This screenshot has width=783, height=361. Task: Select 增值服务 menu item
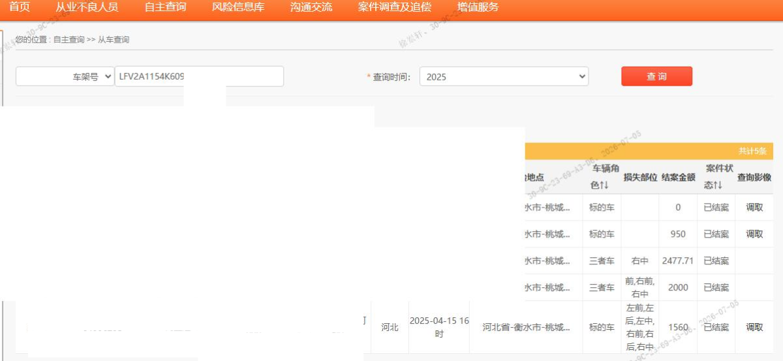pyautogui.click(x=478, y=8)
